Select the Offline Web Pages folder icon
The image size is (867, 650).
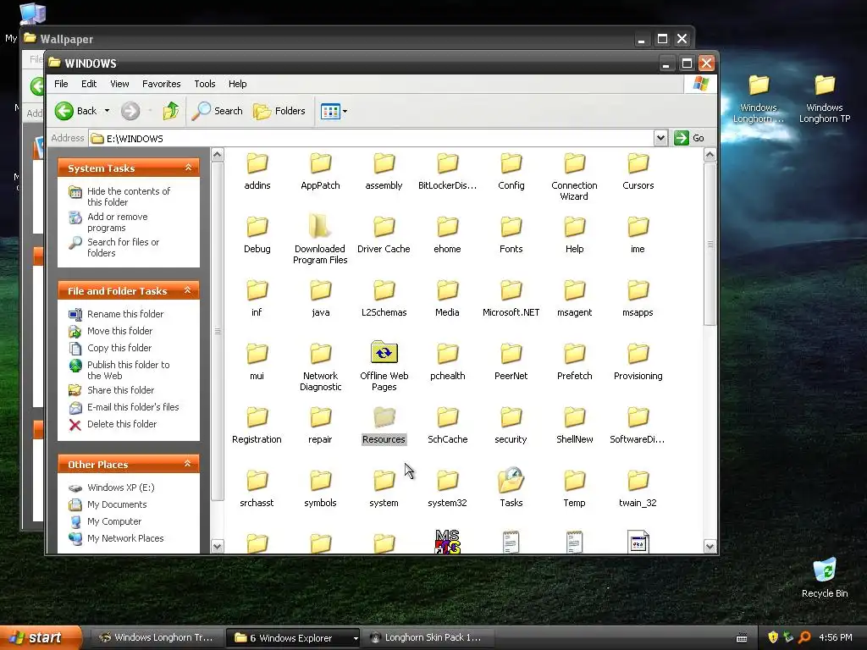[x=384, y=352]
